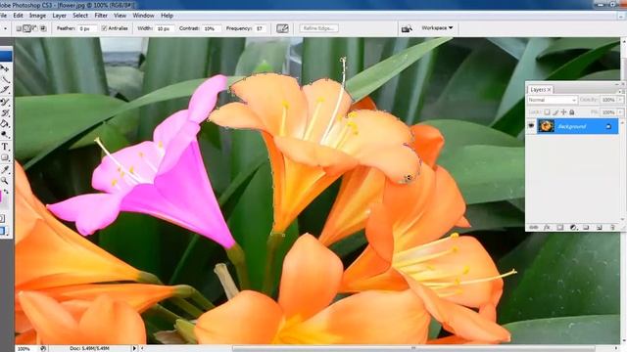Screen dimensions: 627x352
Task: Toggle the tablet pen pressure icon
Action: 282,28
